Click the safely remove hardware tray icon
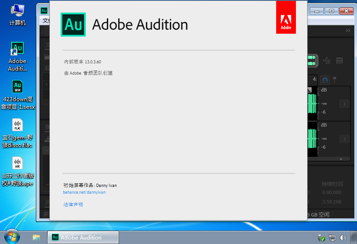Viewport: 357px width, 244px height. click(x=321, y=238)
